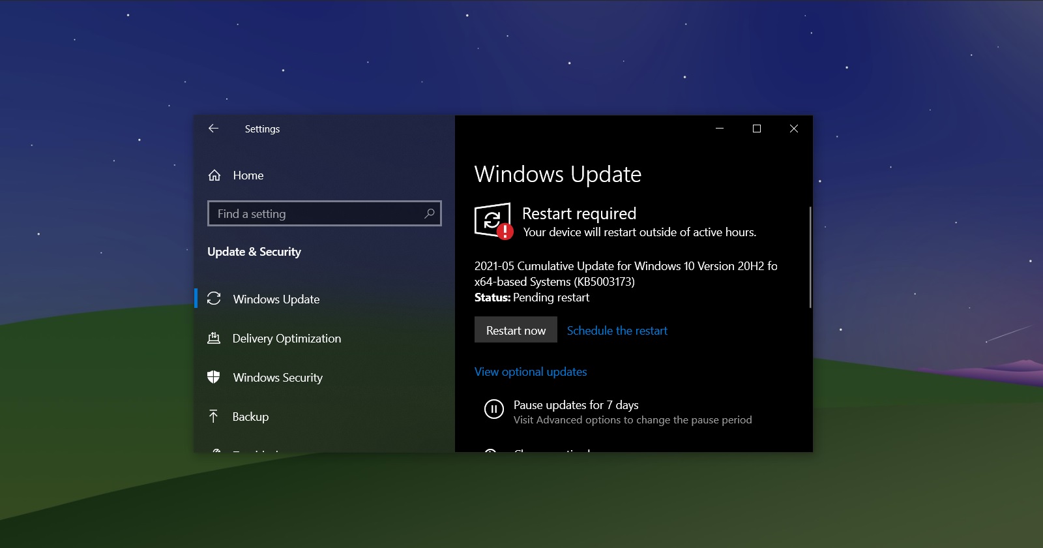
Task: Click the restart required update status icon
Action: (493, 221)
